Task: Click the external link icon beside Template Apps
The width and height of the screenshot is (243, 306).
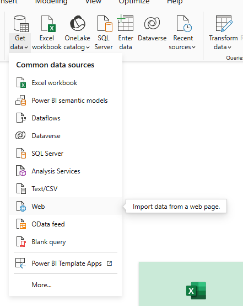Action: point(110,263)
